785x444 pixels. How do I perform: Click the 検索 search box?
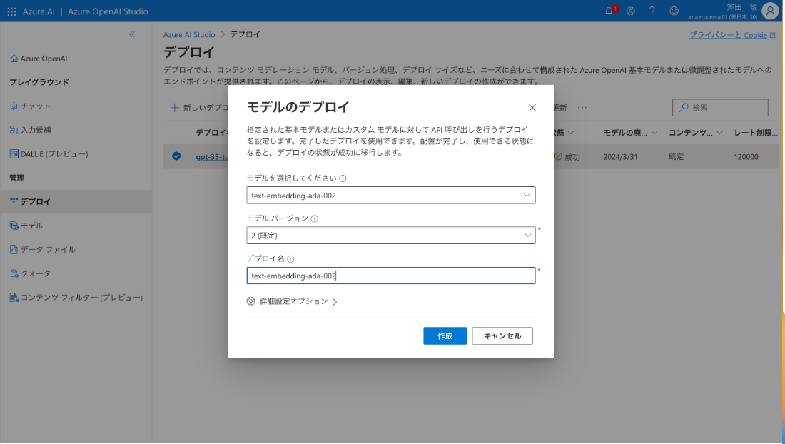720,108
